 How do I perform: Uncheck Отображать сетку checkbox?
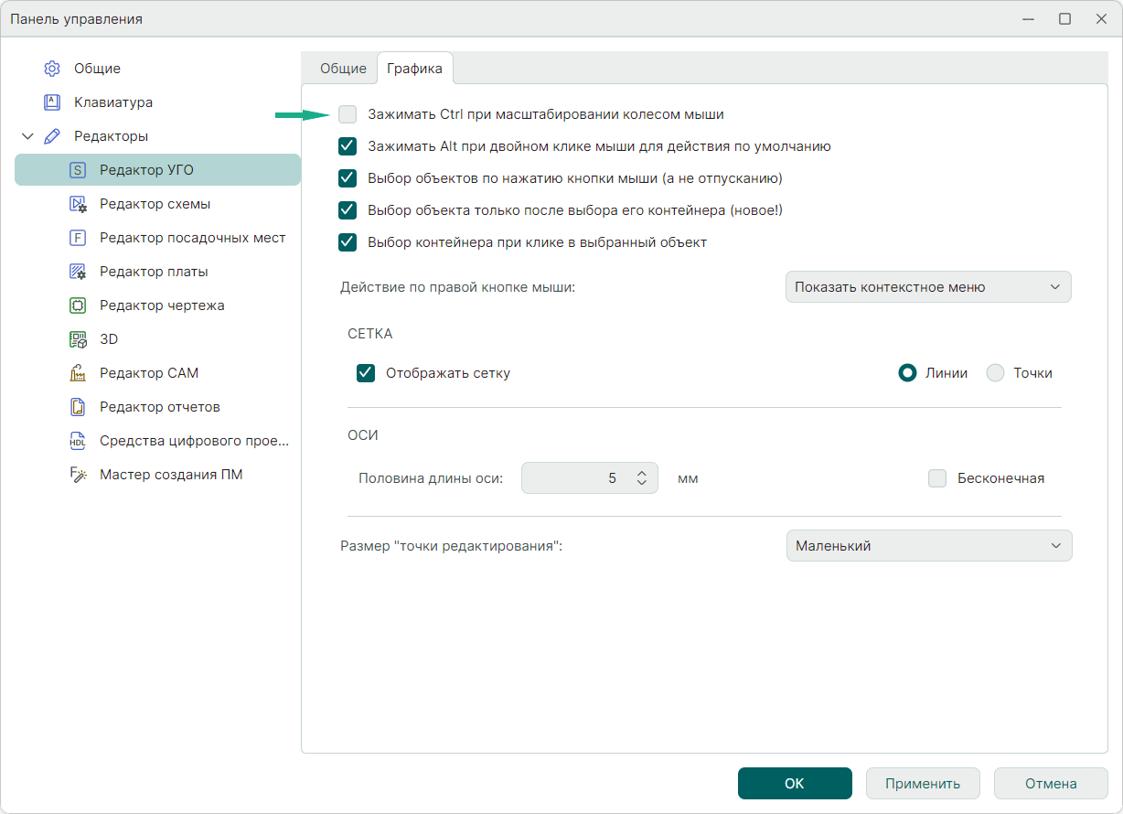(x=366, y=373)
